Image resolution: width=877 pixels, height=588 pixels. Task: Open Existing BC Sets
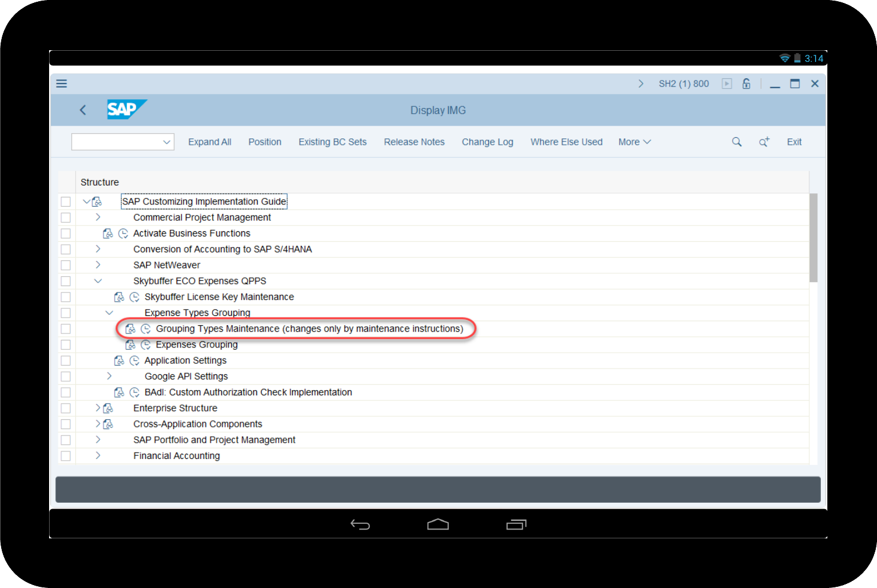pos(332,142)
